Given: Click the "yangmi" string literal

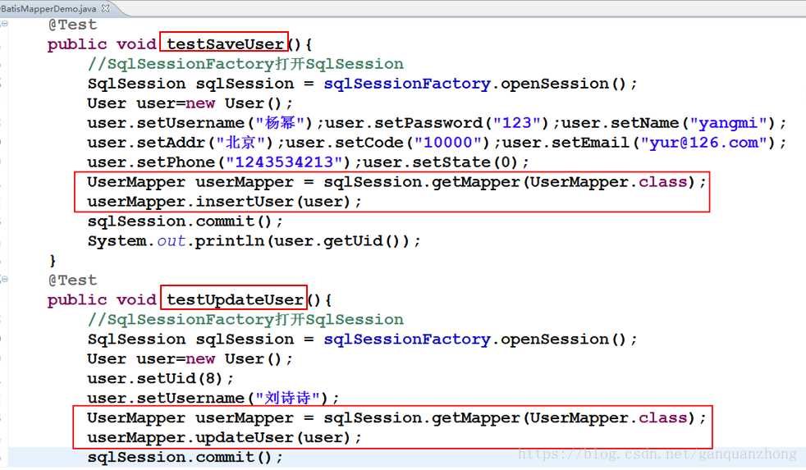Looking at the screenshot, I should [728, 123].
